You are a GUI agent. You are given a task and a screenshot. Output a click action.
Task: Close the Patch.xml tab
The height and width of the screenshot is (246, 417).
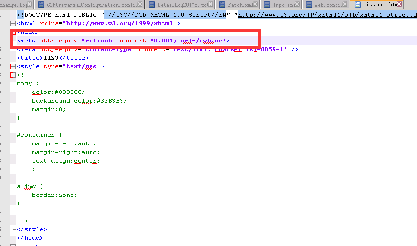tap(255, 5)
